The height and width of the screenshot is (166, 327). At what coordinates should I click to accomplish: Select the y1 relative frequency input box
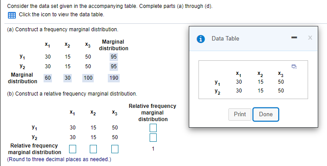coord(153,128)
